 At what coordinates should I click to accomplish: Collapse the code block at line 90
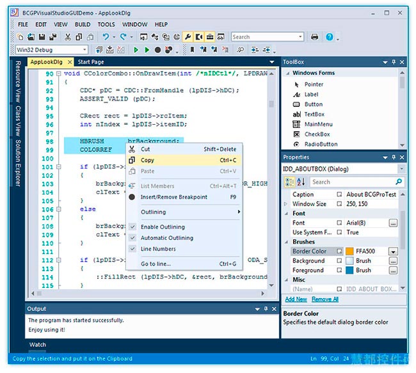click(59, 74)
